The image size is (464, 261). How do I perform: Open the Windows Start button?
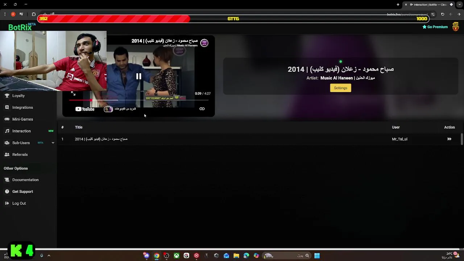tap(317, 256)
